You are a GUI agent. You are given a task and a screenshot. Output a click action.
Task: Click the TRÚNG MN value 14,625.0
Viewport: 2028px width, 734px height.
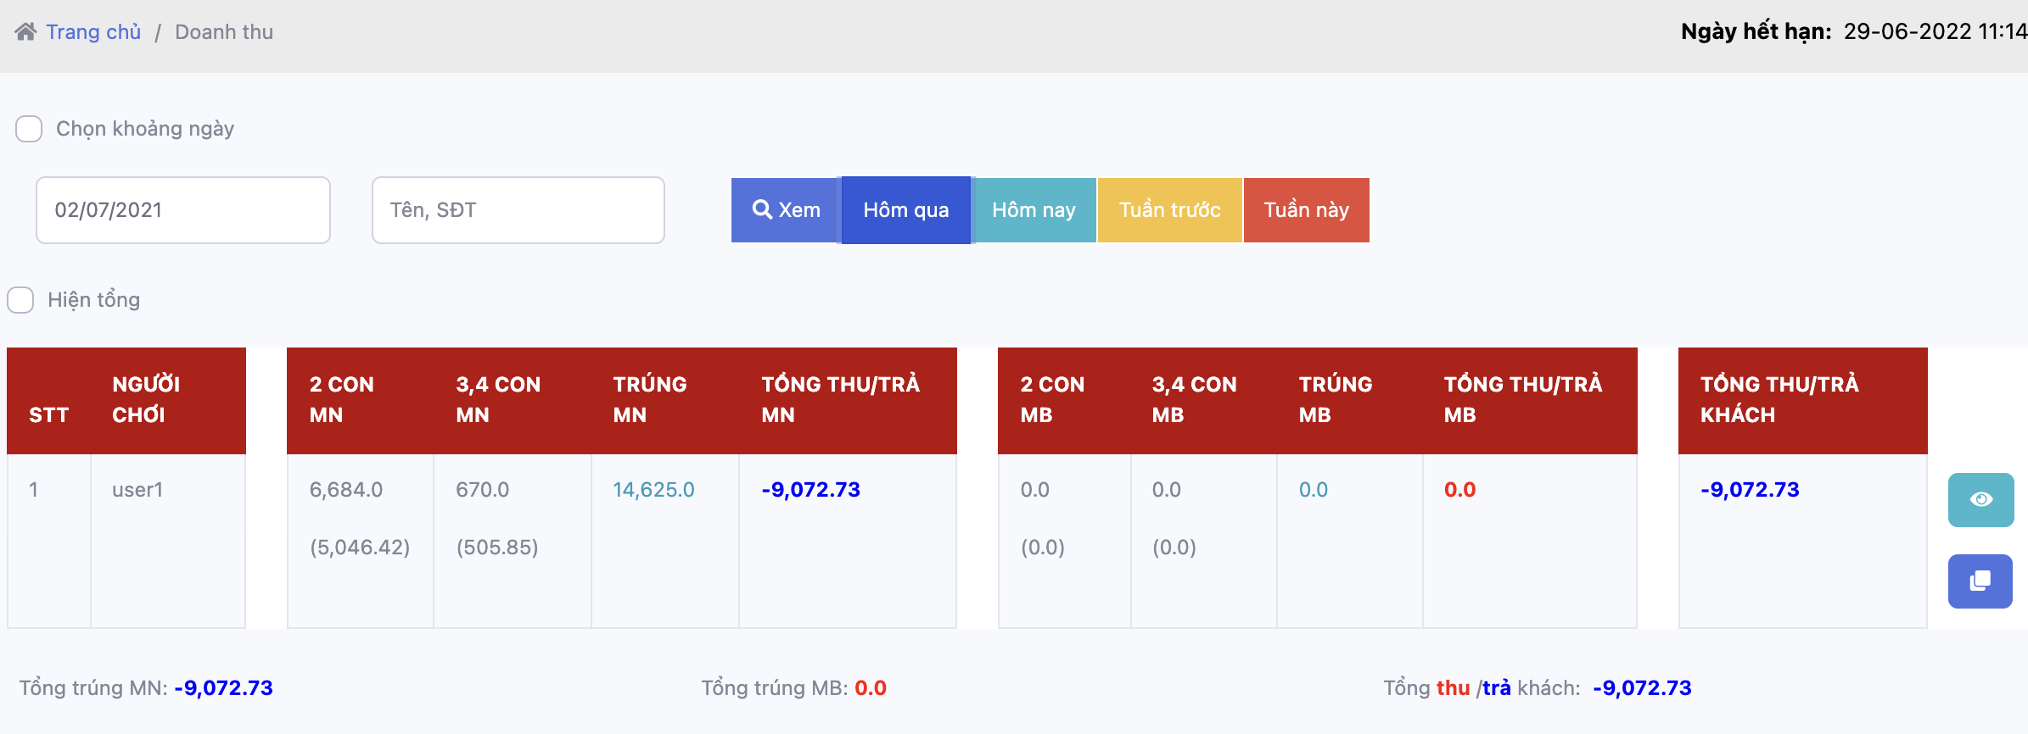tap(653, 490)
